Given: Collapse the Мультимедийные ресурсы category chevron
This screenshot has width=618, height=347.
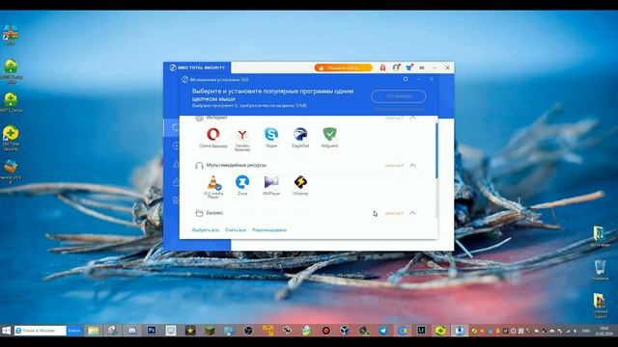Looking at the screenshot, I should pyautogui.click(x=412, y=165).
